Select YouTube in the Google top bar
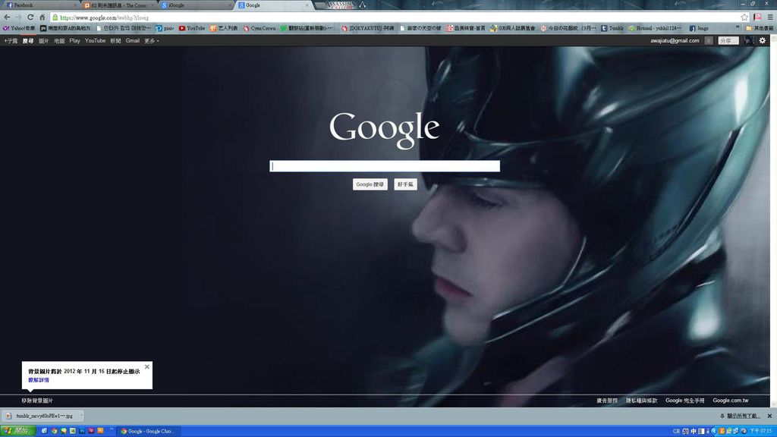This screenshot has width=777, height=437. pyautogui.click(x=95, y=41)
